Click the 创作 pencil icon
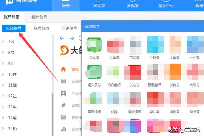The image size is (204, 136). 63,105
